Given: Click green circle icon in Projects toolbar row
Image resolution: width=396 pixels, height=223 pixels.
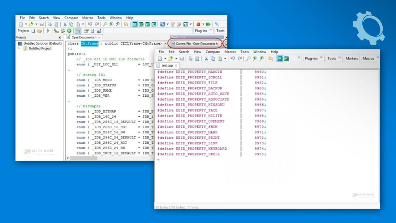Looking at the screenshot, I should tap(69, 31).
